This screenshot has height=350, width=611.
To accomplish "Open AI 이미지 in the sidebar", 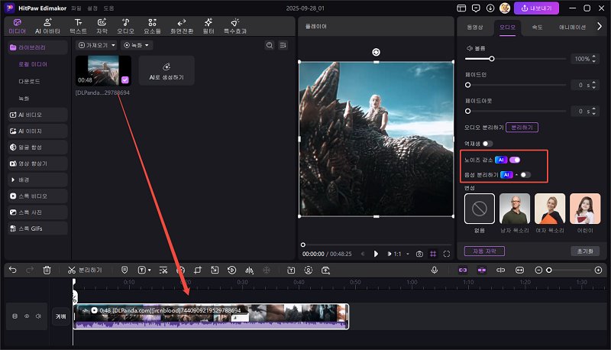I will pyautogui.click(x=37, y=131).
